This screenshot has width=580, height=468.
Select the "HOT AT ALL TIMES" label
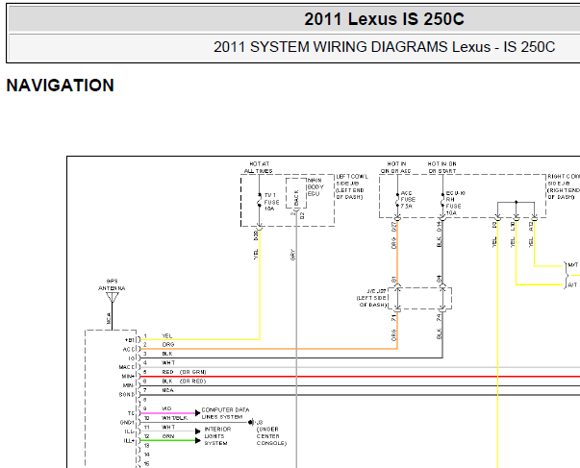[259, 167]
